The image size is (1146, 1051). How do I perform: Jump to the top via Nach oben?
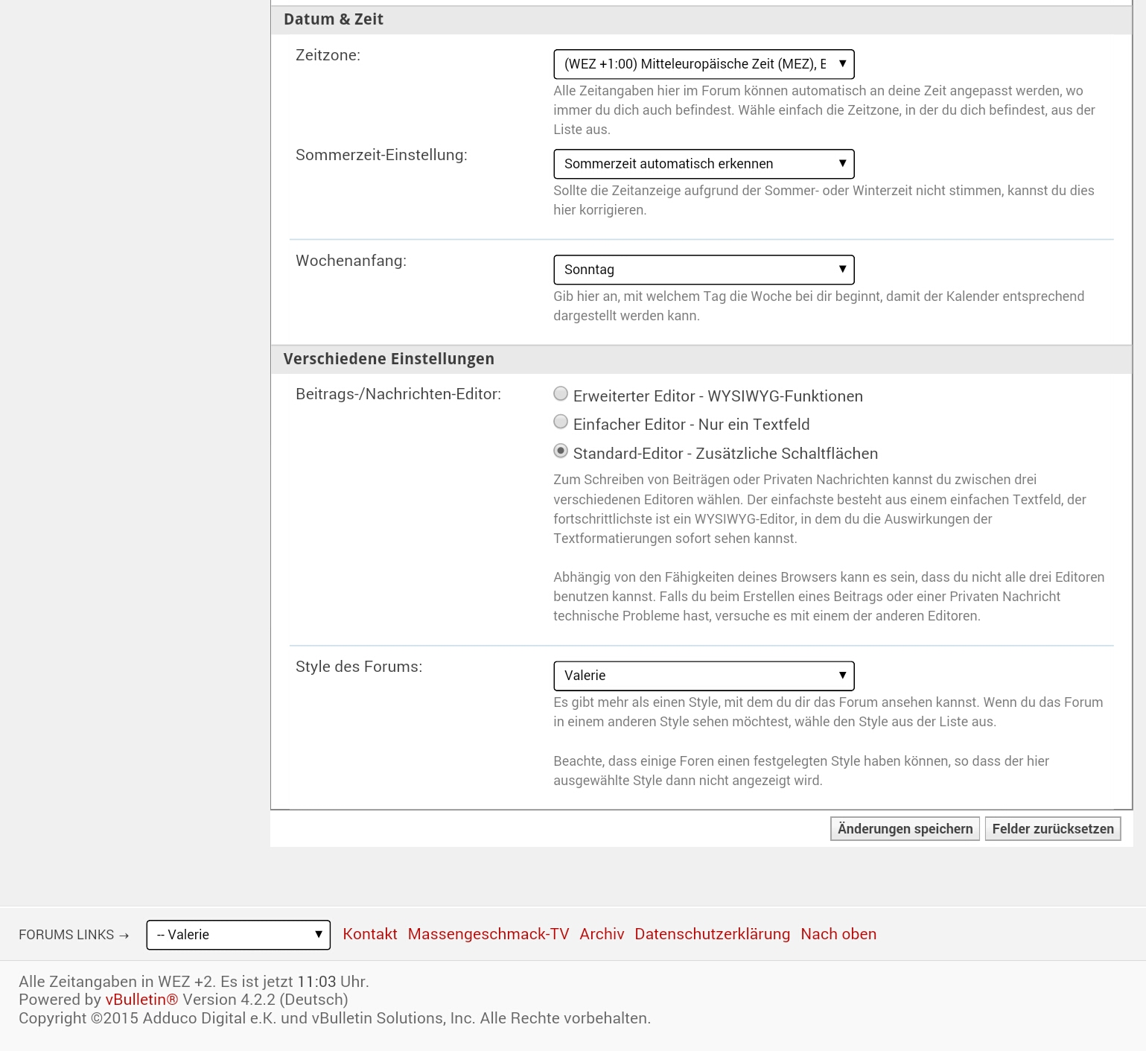[x=838, y=934]
